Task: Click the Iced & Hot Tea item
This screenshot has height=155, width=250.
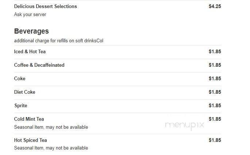Action: point(30,51)
